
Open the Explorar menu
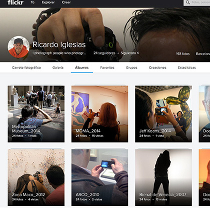tap(48, 2)
